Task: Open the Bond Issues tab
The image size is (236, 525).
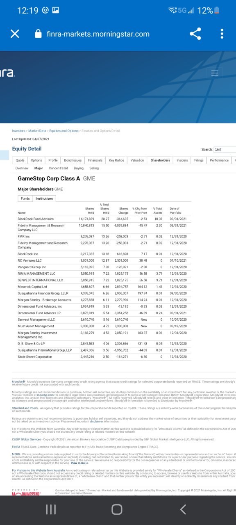Action: click(73, 160)
